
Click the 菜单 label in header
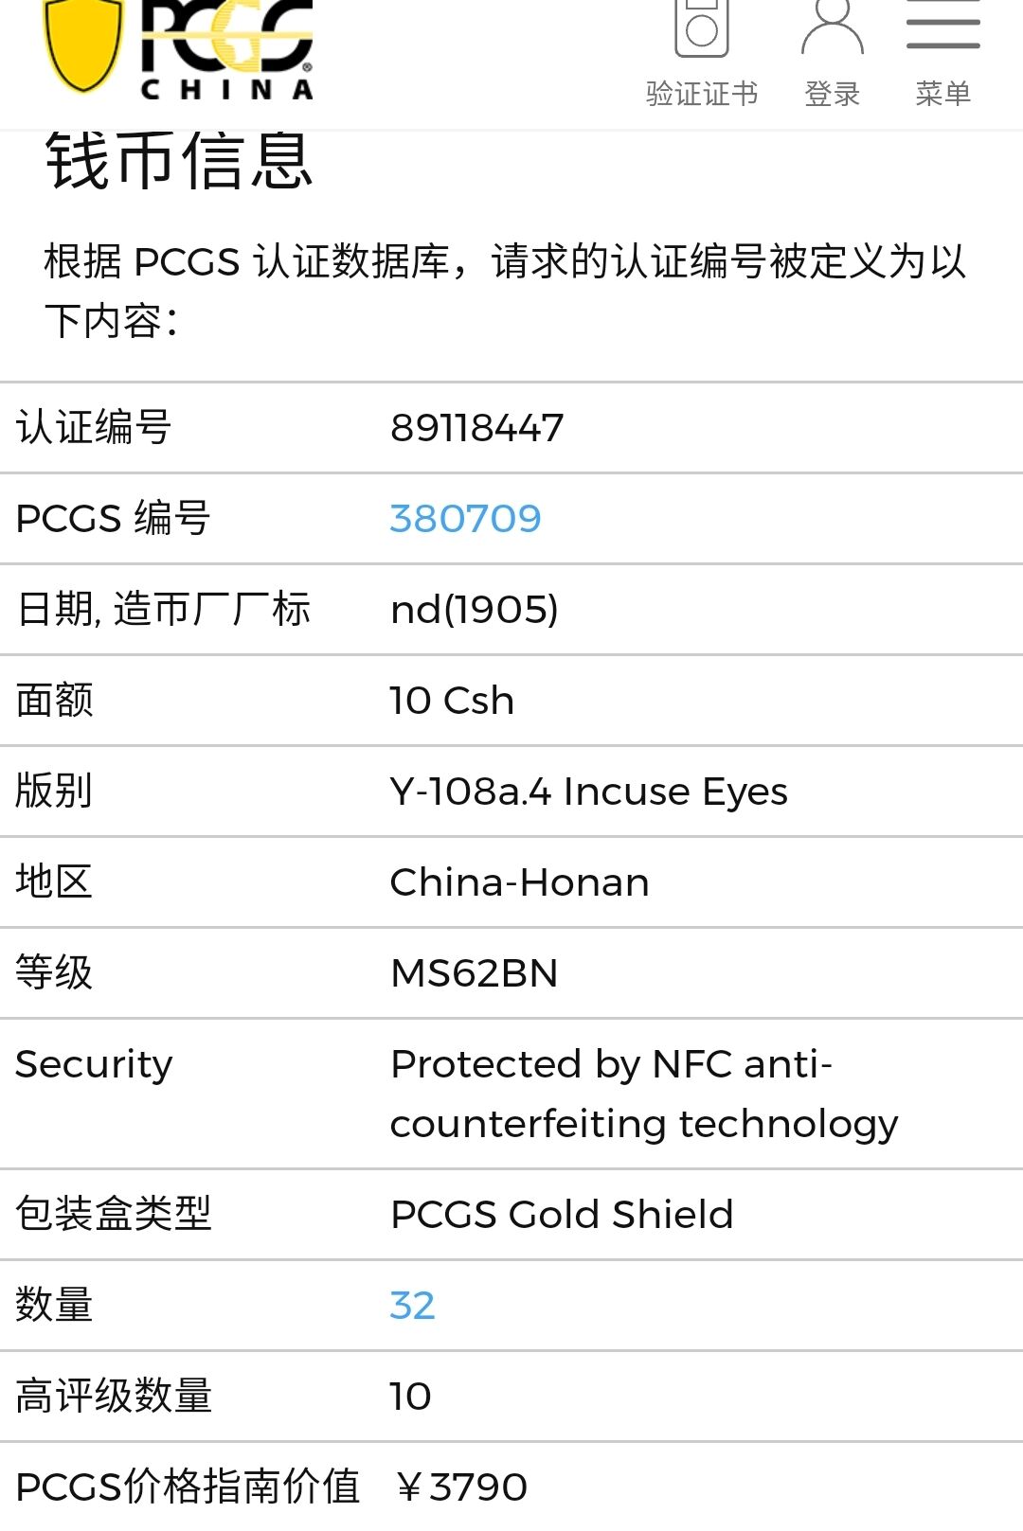(x=942, y=94)
